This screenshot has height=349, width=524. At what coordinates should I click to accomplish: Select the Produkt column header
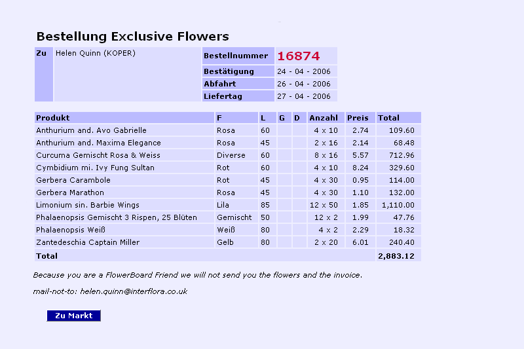(x=53, y=118)
